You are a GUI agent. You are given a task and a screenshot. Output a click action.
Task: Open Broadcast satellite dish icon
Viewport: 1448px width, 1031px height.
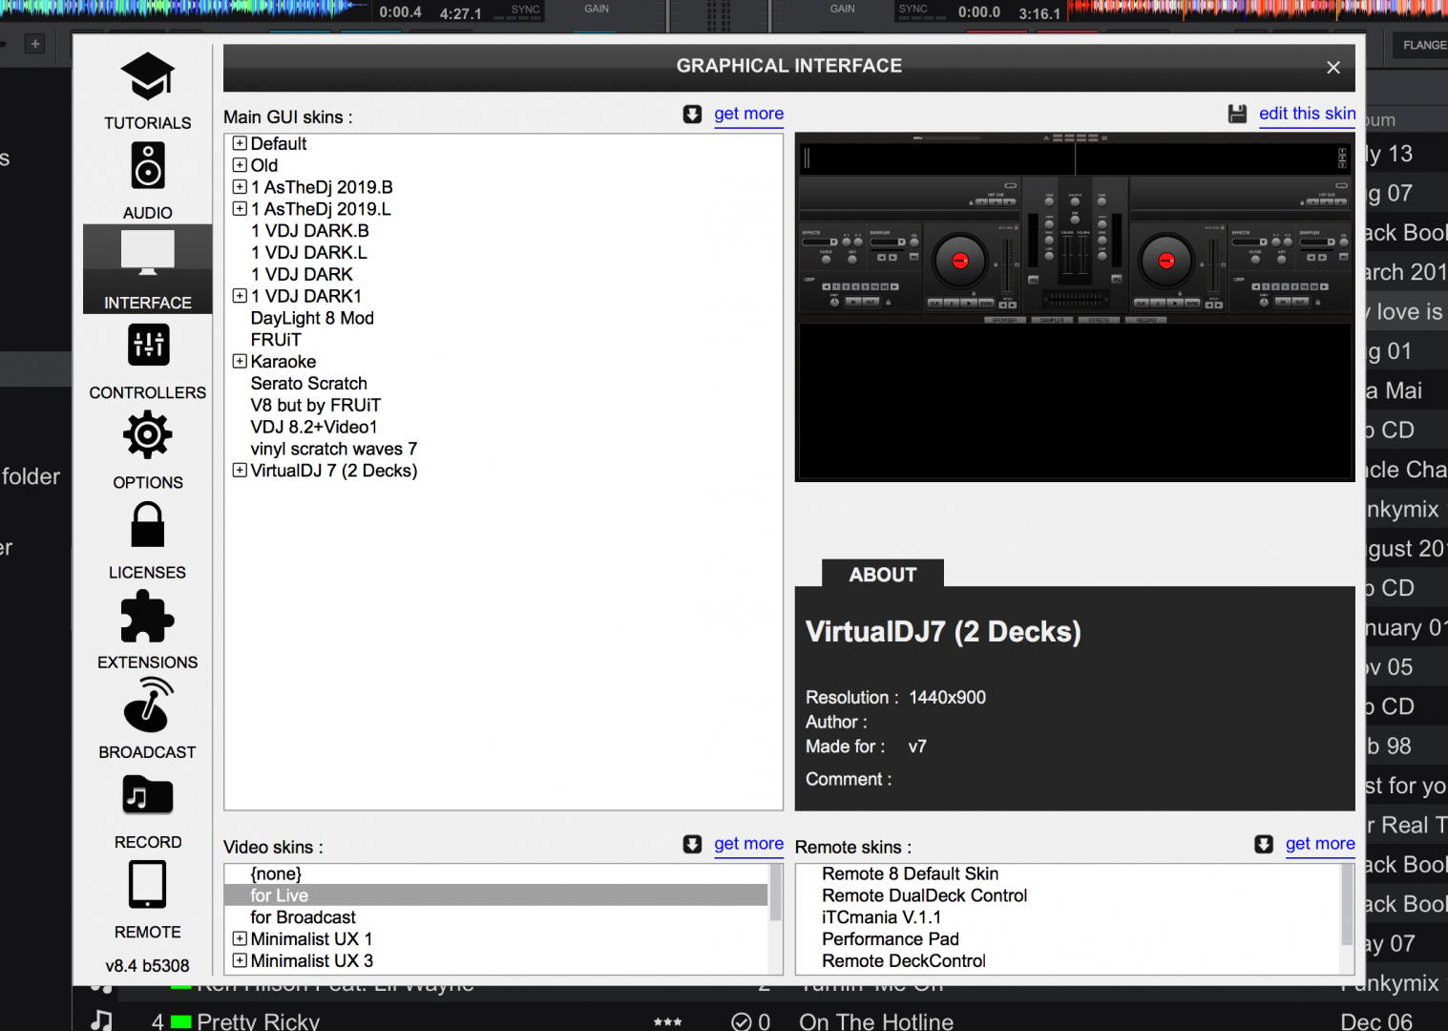pyautogui.click(x=148, y=705)
